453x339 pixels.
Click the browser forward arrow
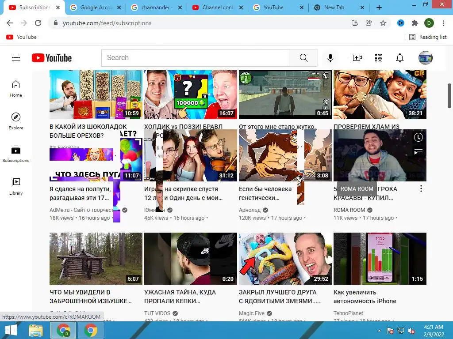coord(24,23)
